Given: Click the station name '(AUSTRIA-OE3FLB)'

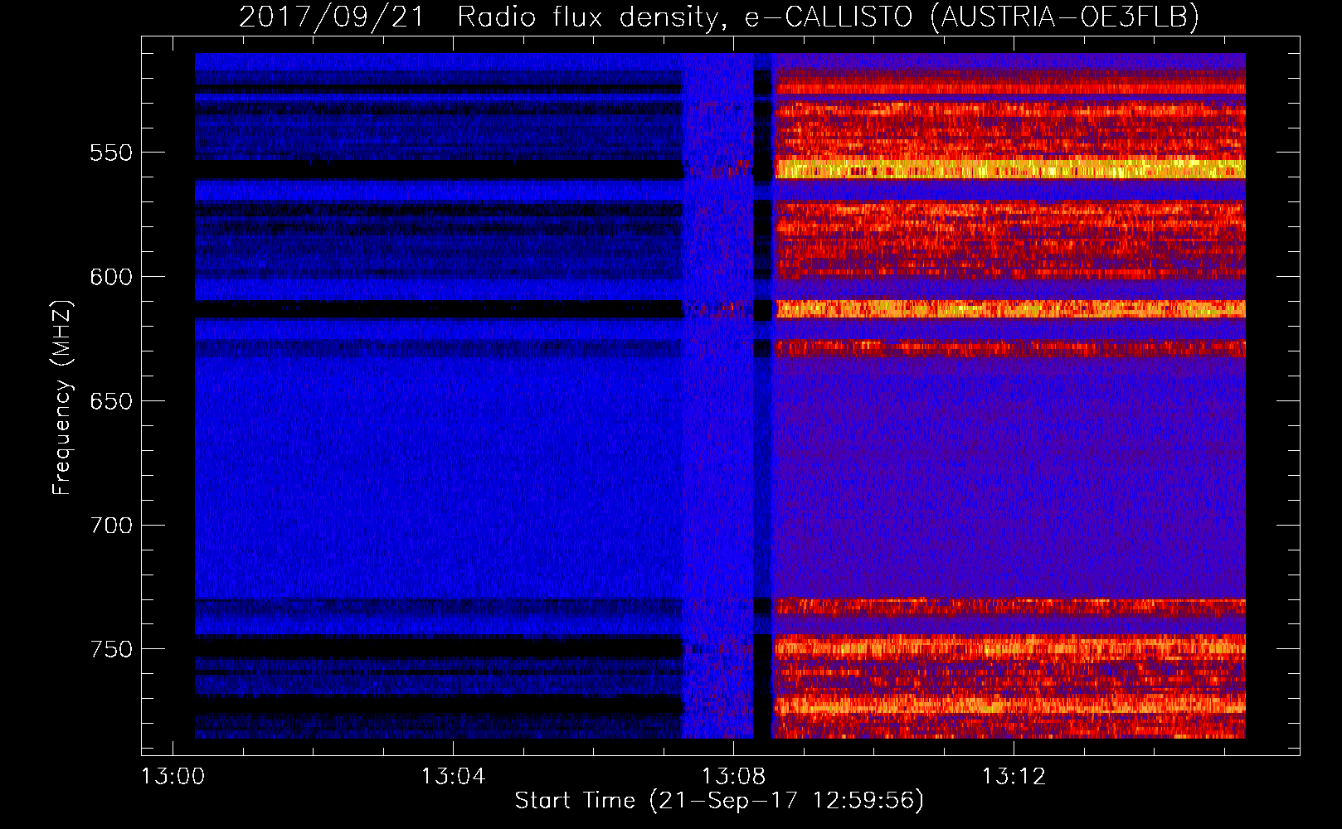Looking at the screenshot, I should [1065, 17].
